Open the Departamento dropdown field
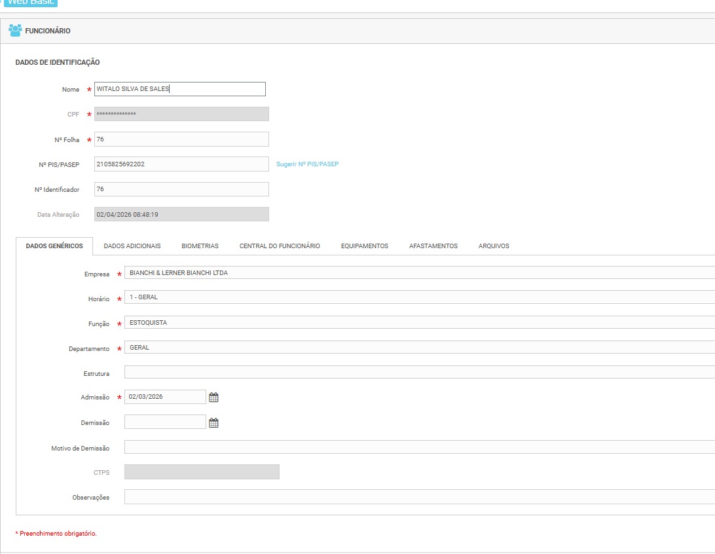 [419, 348]
